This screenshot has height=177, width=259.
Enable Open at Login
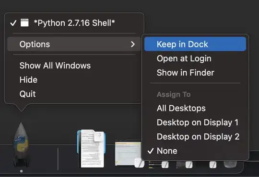point(195,58)
